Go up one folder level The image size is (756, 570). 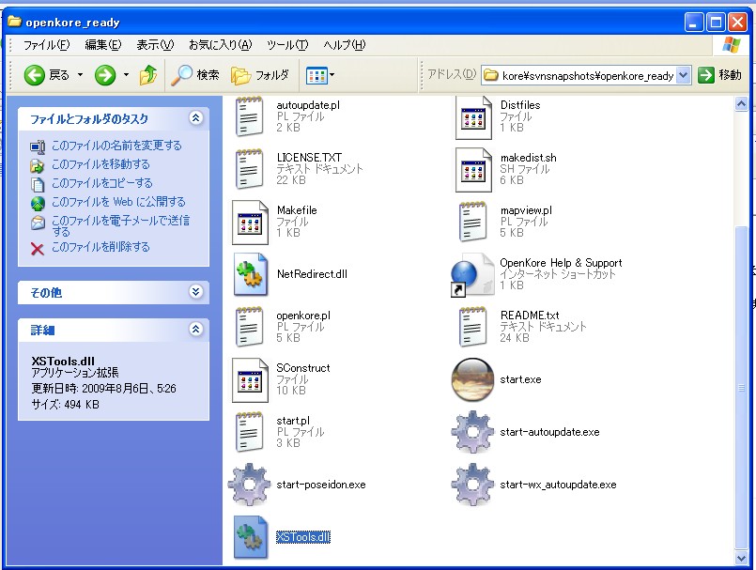[x=148, y=75]
